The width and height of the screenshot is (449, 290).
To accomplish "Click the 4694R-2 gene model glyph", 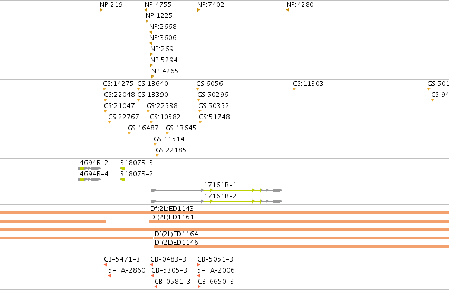I will (89, 168).
